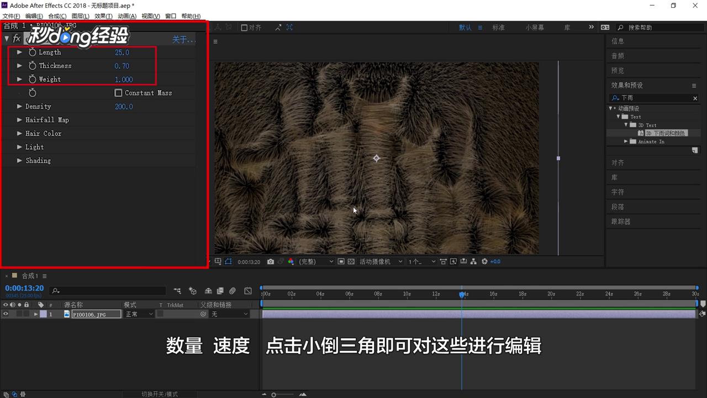Open timeline button in viewer footer
Screen dimensions: 707x398
tap(463, 261)
